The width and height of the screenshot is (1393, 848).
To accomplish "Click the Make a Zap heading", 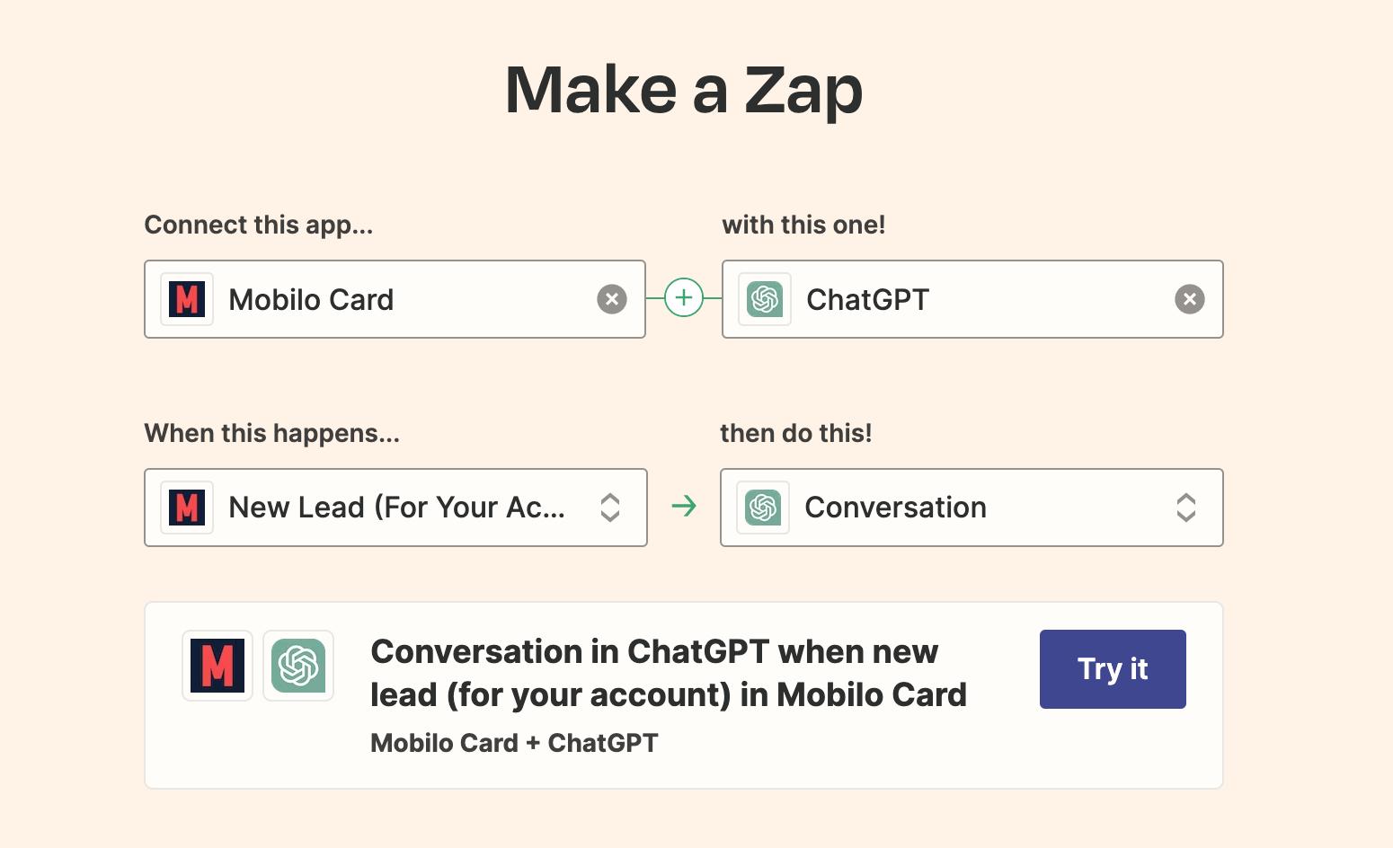I will 685,89.
